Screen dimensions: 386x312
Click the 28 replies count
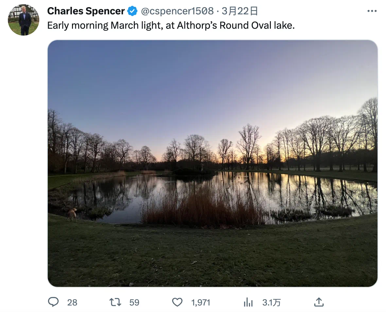coord(72,303)
